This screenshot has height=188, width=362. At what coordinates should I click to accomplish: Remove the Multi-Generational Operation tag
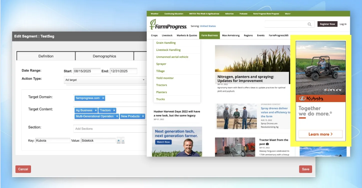[117, 116]
